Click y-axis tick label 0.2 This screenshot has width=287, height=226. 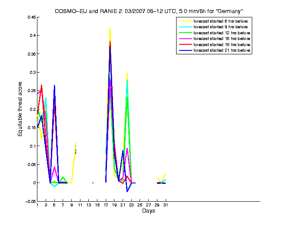coord(33,109)
